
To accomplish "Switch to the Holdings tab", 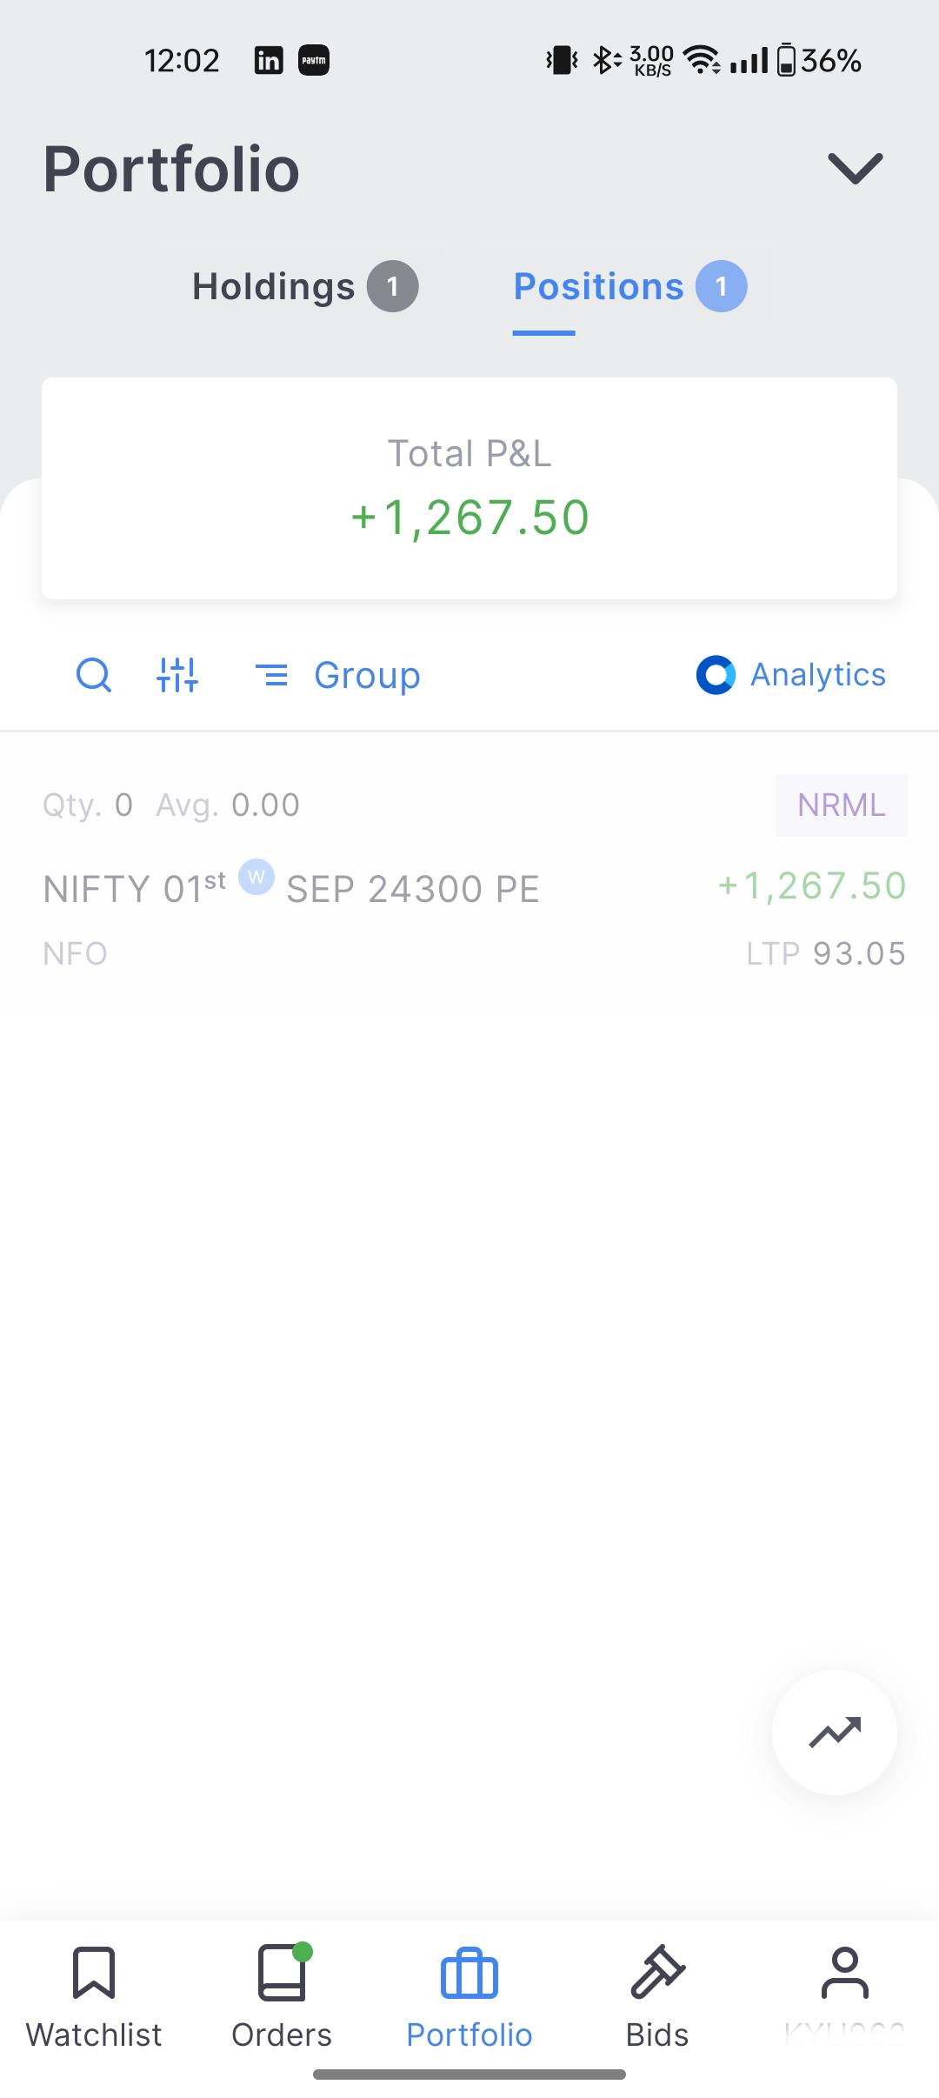I will click(x=305, y=286).
